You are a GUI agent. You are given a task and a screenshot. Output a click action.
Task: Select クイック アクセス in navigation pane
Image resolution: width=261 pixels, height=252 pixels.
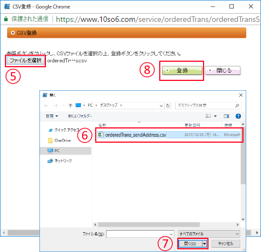click(x=63, y=130)
